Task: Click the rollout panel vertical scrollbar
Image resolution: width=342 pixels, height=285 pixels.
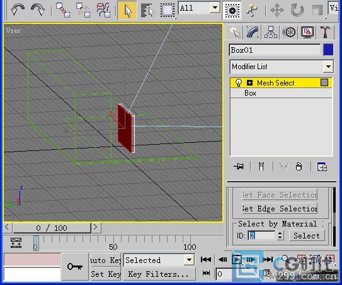Action: (334, 217)
